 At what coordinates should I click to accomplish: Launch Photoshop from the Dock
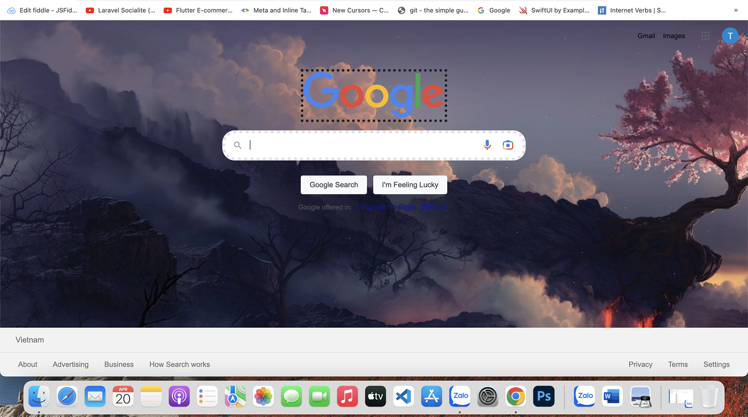click(x=544, y=396)
